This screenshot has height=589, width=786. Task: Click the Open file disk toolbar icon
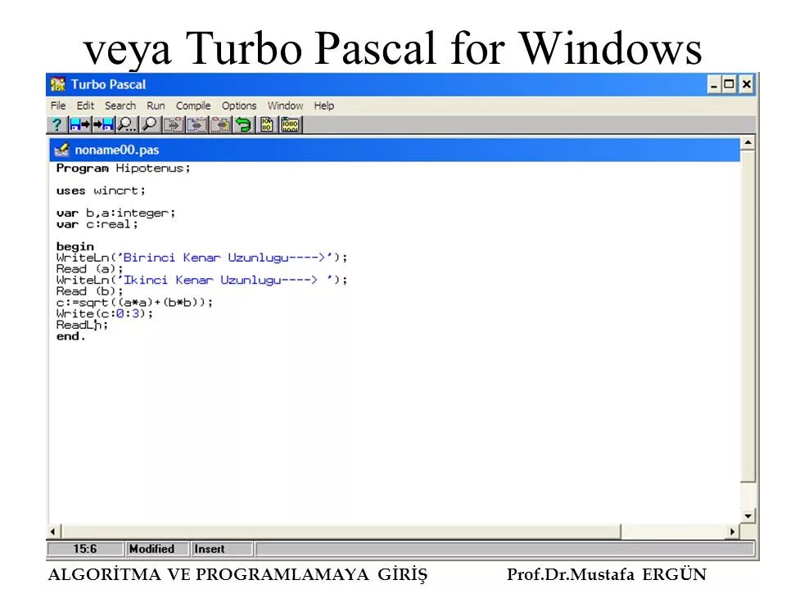point(79,124)
